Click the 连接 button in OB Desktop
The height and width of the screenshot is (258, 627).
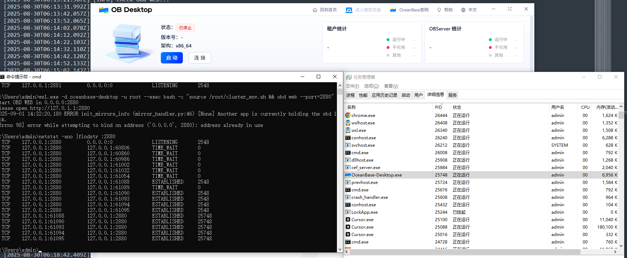coord(200,58)
